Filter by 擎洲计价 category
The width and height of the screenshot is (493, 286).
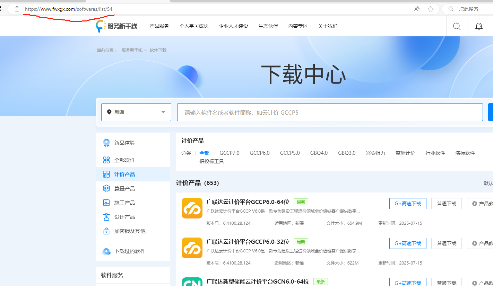[x=405, y=153]
